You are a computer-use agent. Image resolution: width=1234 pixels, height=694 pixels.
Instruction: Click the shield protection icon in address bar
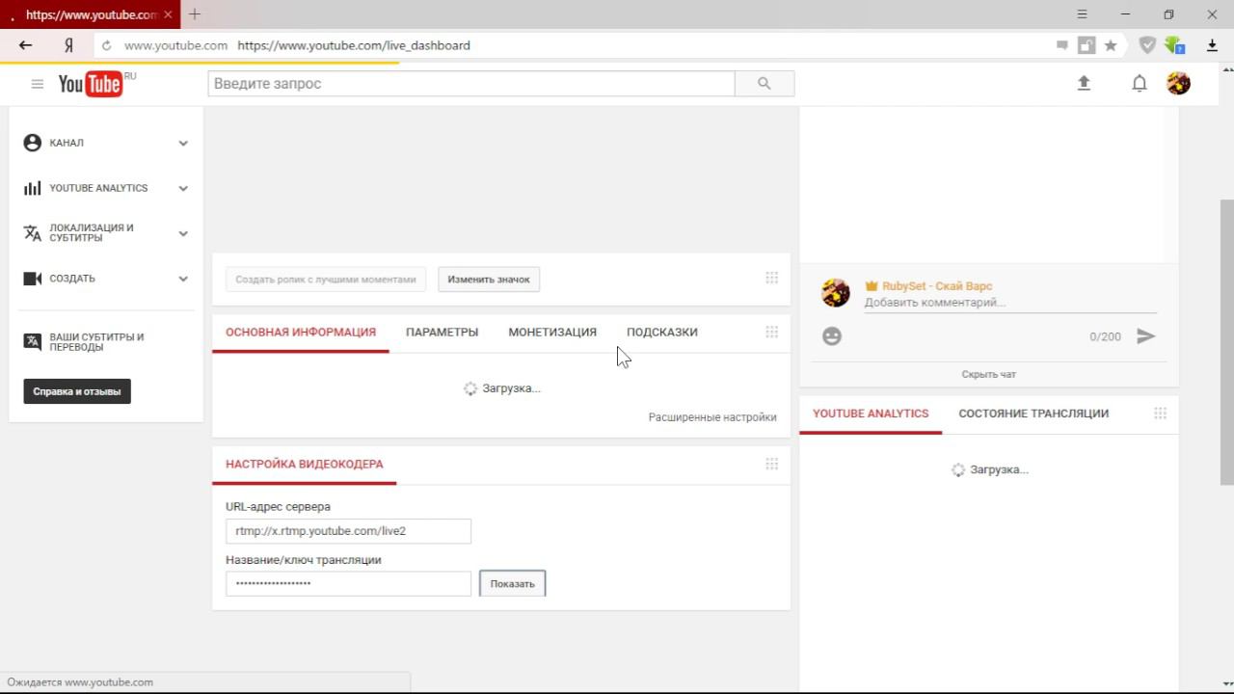click(1147, 45)
